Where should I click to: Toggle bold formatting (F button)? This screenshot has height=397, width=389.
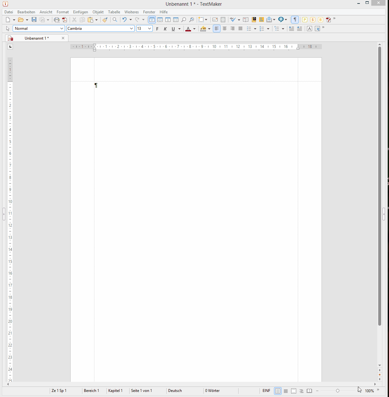click(x=157, y=29)
